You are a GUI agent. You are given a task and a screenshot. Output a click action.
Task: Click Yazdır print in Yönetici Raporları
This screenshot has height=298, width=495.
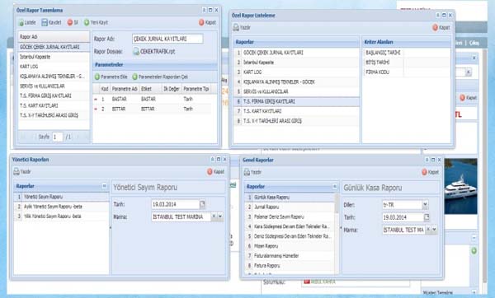point(22,172)
